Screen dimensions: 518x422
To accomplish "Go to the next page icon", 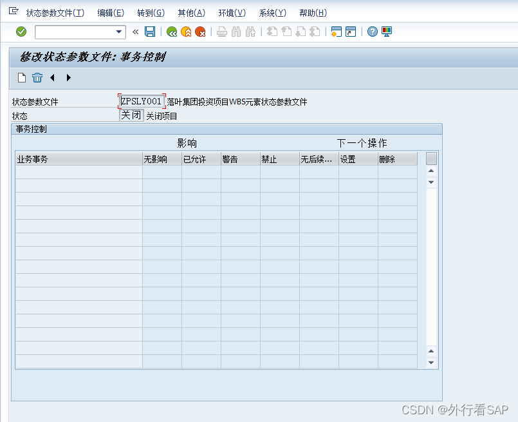I will click(x=301, y=32).
